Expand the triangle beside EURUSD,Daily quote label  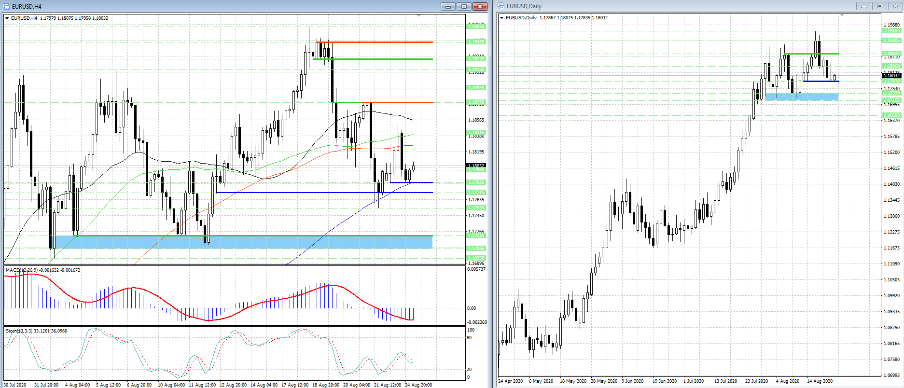click(502, 18)
